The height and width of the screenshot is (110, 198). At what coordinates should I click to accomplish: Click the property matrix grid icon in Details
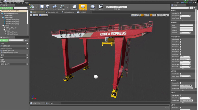click(191, 8)
